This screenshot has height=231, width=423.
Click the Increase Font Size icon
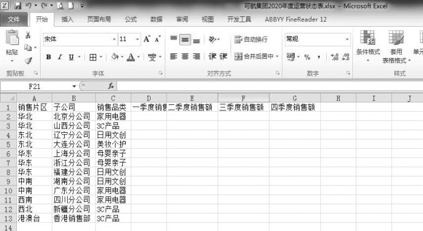point(147,39)
